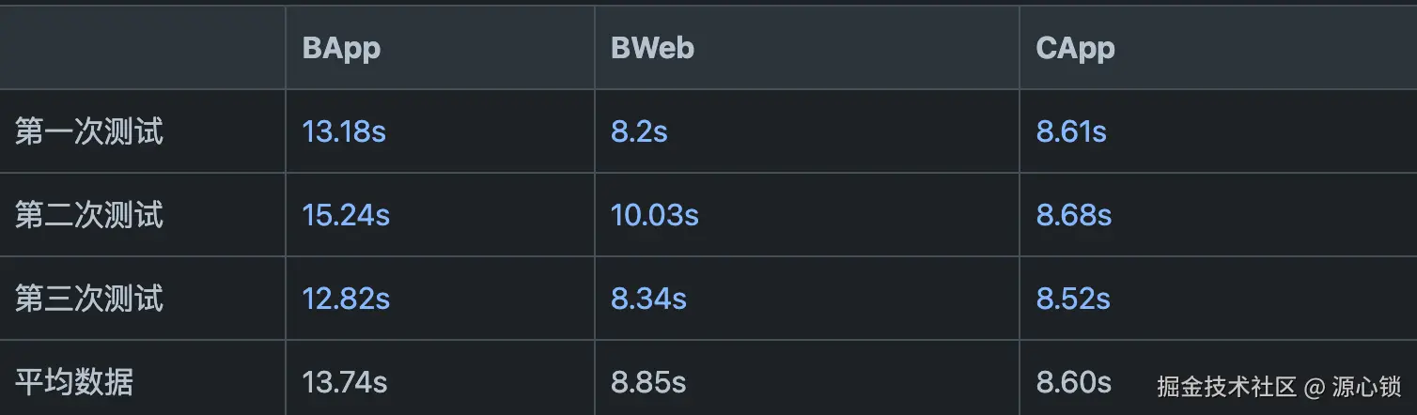Click the 8.2s BWeb link

(x=639, y=131)
